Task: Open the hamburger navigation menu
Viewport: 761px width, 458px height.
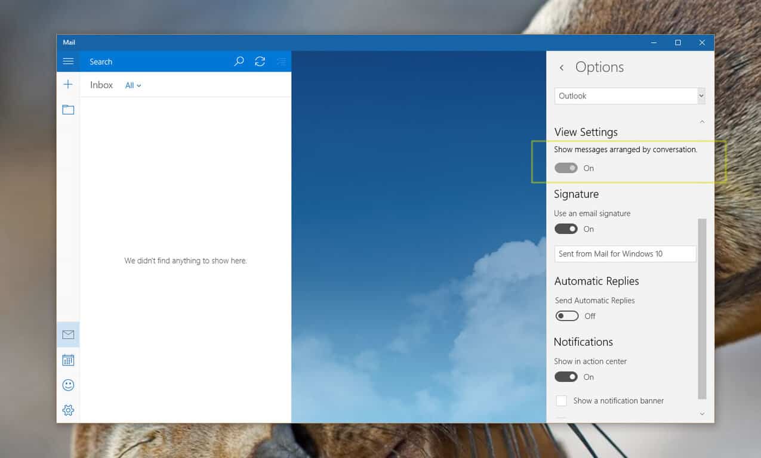Action: (68, 61)
